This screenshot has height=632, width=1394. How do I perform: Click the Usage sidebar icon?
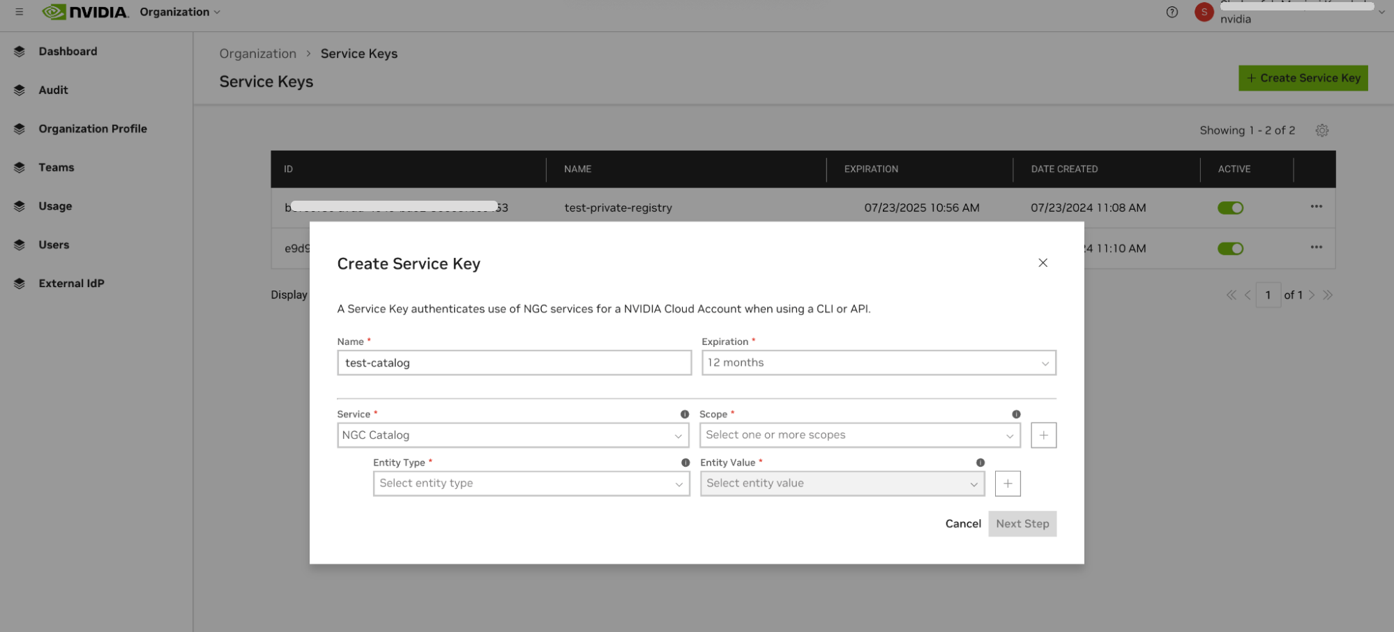coord(20,206)
